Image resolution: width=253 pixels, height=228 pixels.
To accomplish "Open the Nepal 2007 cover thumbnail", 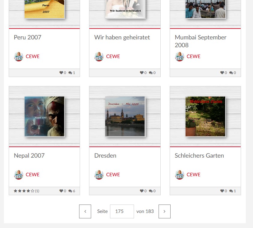I will point(44,116).
